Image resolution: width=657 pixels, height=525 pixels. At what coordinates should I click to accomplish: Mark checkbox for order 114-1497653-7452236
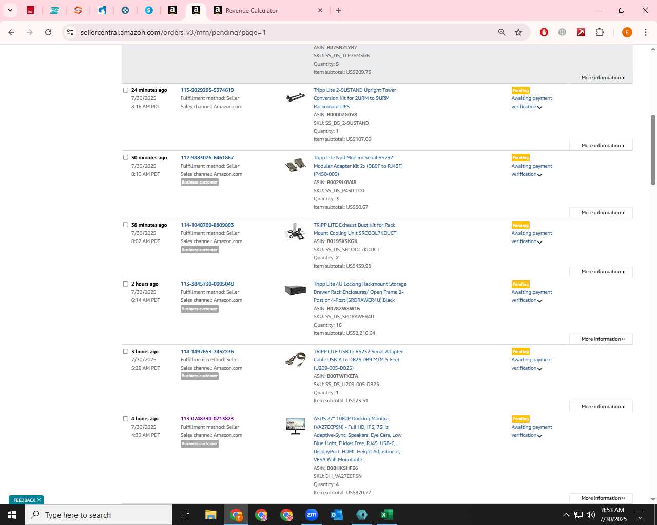pos(126,351)
